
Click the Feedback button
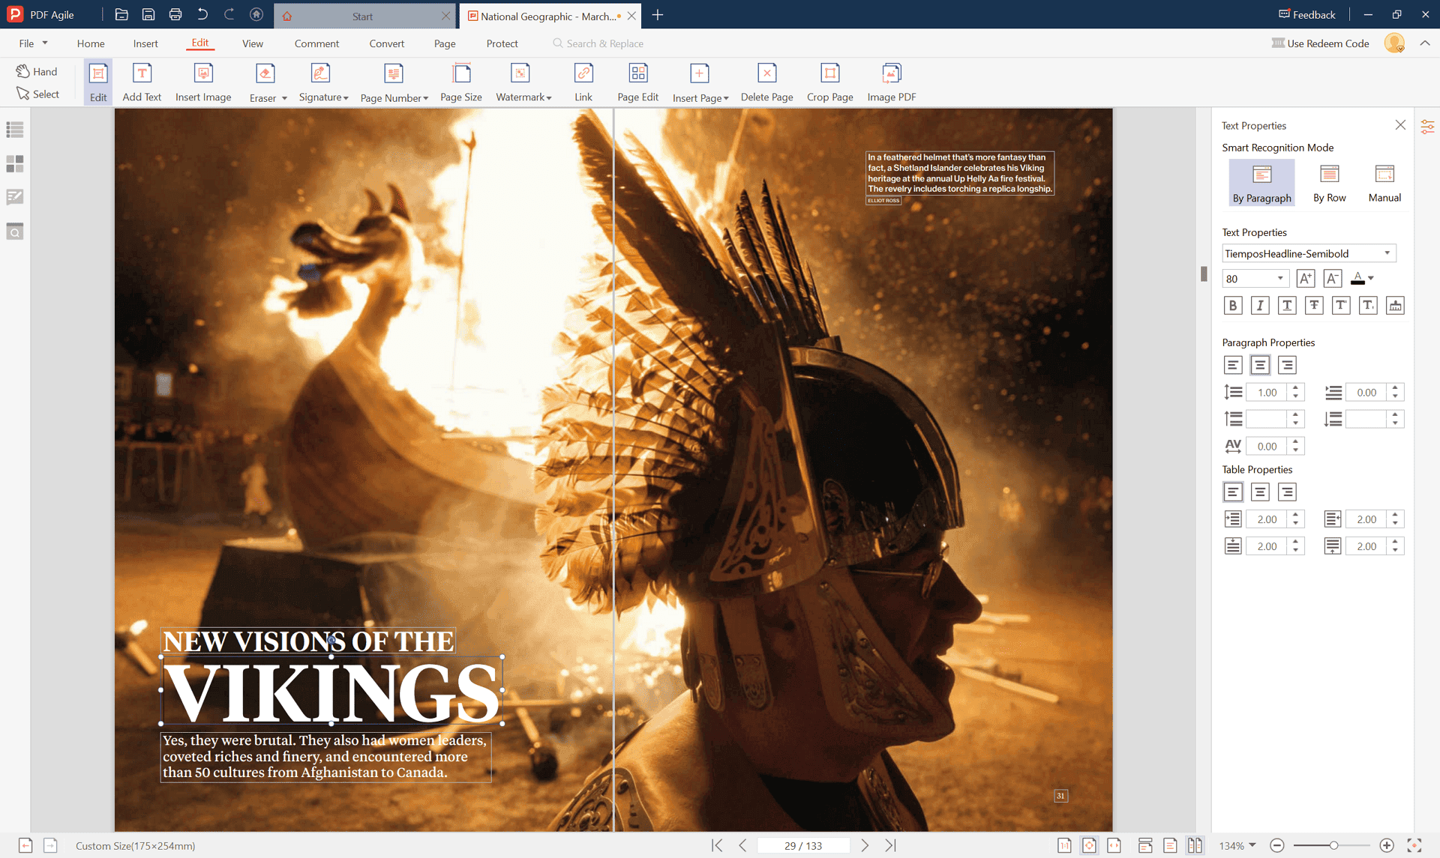(x=1307, y=14)
